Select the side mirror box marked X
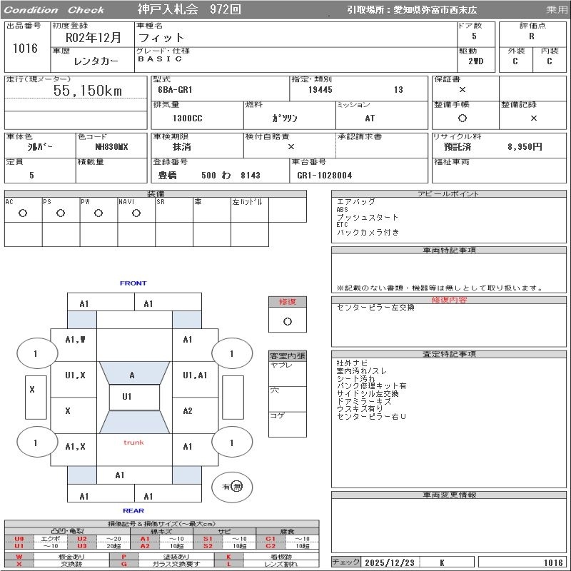The image size is (571, 571). tap(31, 390)
